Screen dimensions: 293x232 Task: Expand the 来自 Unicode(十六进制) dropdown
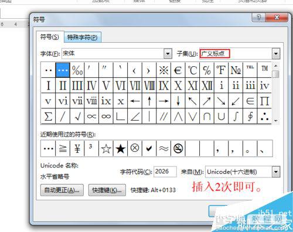pyautogui.click(x=276, y=172)
